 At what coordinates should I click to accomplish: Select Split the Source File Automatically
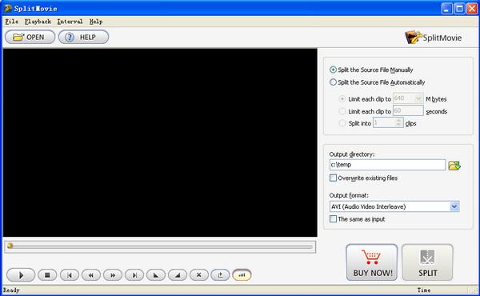point(377,82)
